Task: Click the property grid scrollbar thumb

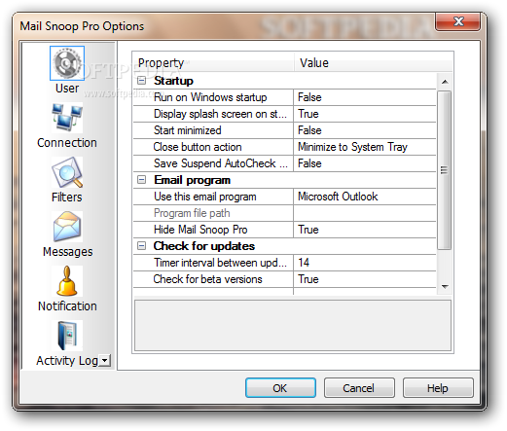Action: coord(445,170)
